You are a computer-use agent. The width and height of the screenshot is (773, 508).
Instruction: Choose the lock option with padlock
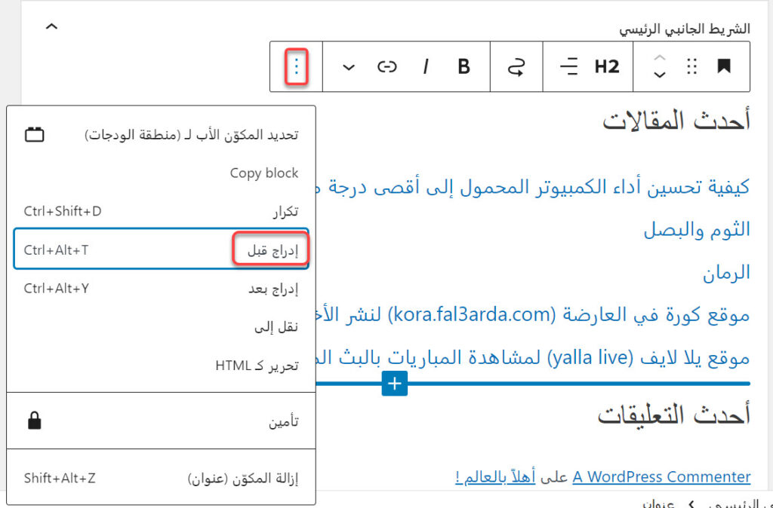pos(162,421)
